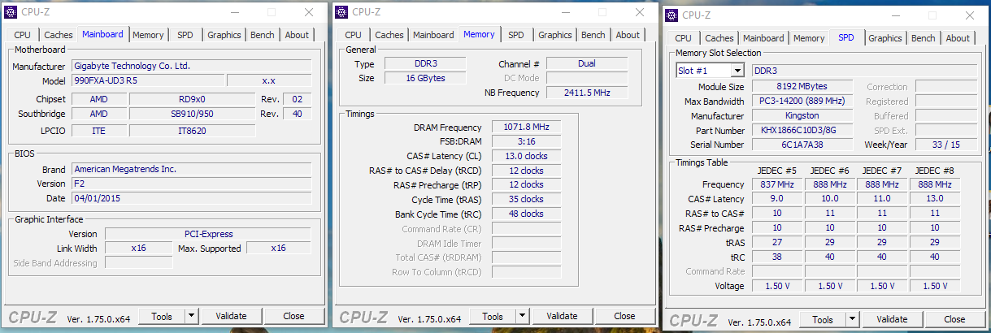The image size is (991, 333).
Task: Click the BIOS date 04/01/2015 field
Action: point(191,198)
